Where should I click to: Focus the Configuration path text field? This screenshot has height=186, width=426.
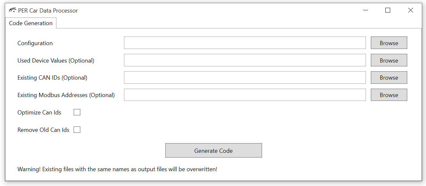245,43
